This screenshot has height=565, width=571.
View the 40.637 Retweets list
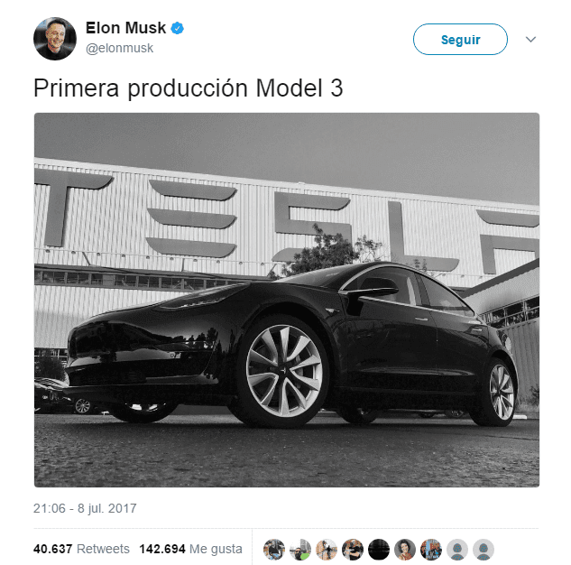tap(81, 549)
